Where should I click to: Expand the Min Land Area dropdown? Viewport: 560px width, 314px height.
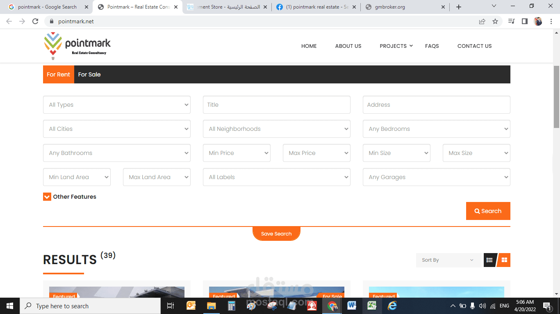77,177
